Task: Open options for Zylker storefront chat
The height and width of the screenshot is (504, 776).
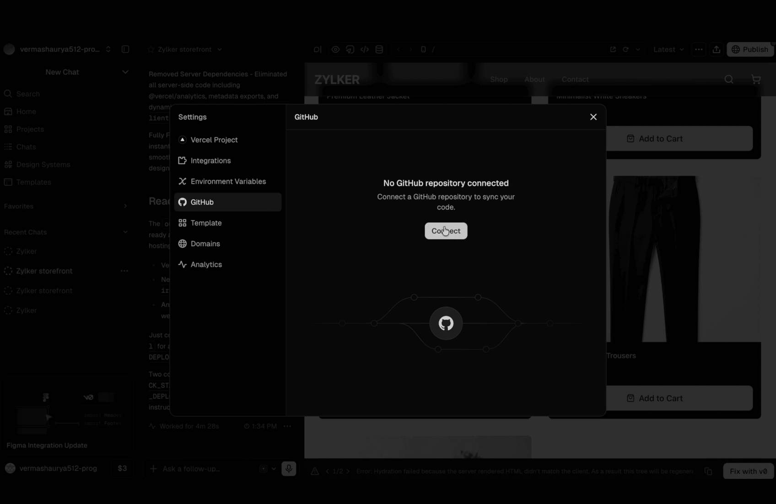Action: coord(124,271)
